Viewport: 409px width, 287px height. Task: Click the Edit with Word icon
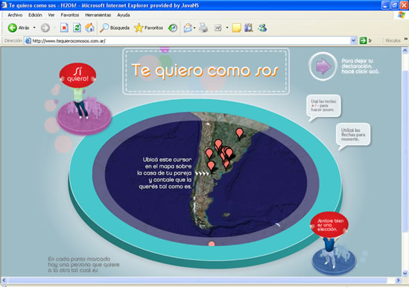point(218,28)
